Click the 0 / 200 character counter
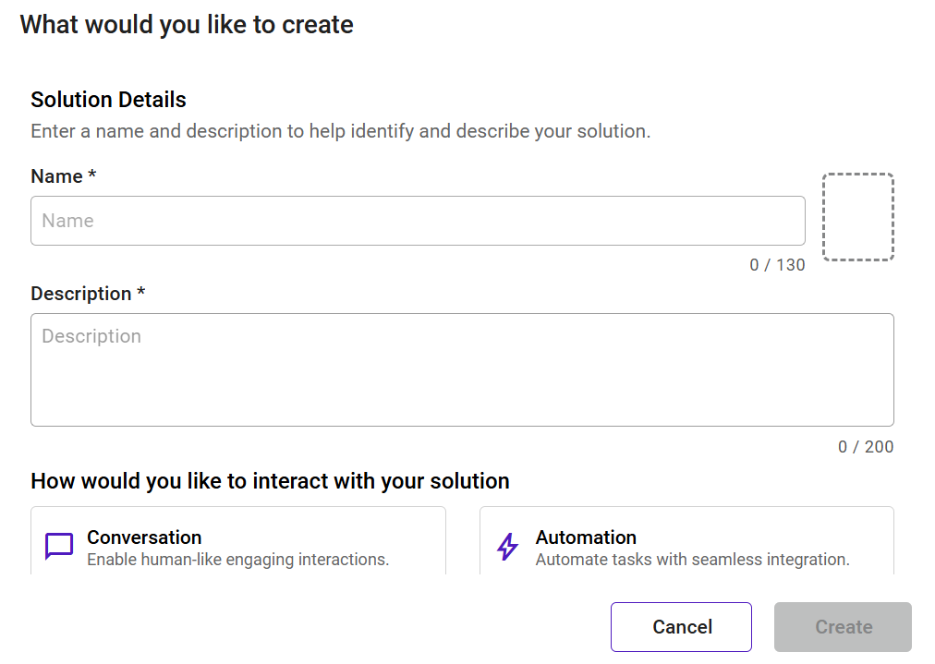Image resolution: width=935 pixels, height=664 pixels. pos(866,447)
